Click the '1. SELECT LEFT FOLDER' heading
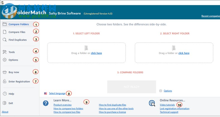The width and height of the screenshot is (220, 117). (87, 34)
